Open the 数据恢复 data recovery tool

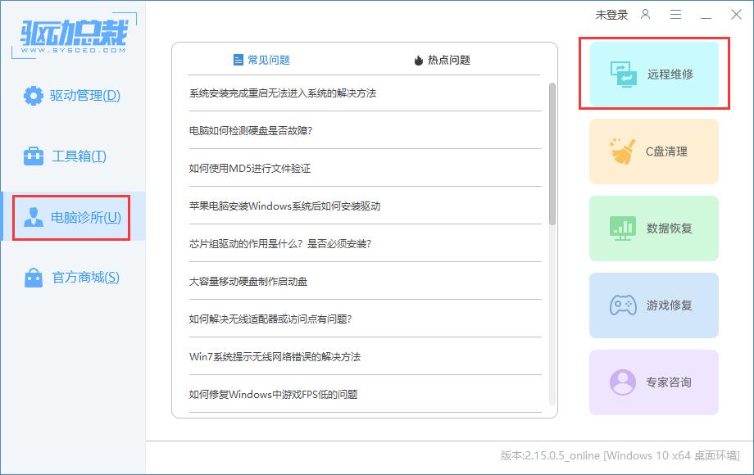(x=652, y=228)
